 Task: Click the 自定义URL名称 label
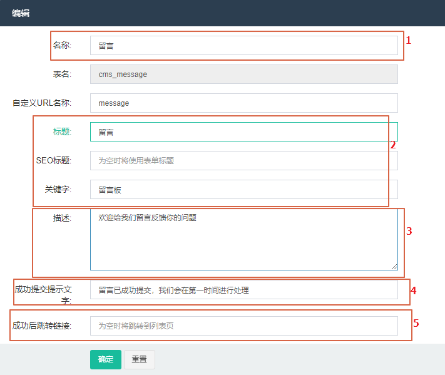pos(42,103)
